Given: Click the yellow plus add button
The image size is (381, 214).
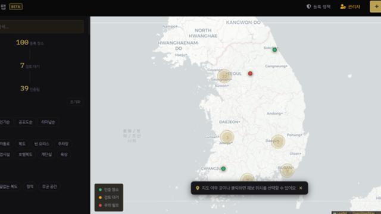Looking at the screenshot, I should pyautogui.click(x=376, y=7).
